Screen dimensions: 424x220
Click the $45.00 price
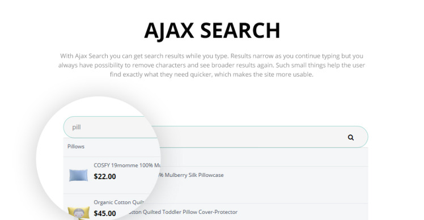pos(105,214)
